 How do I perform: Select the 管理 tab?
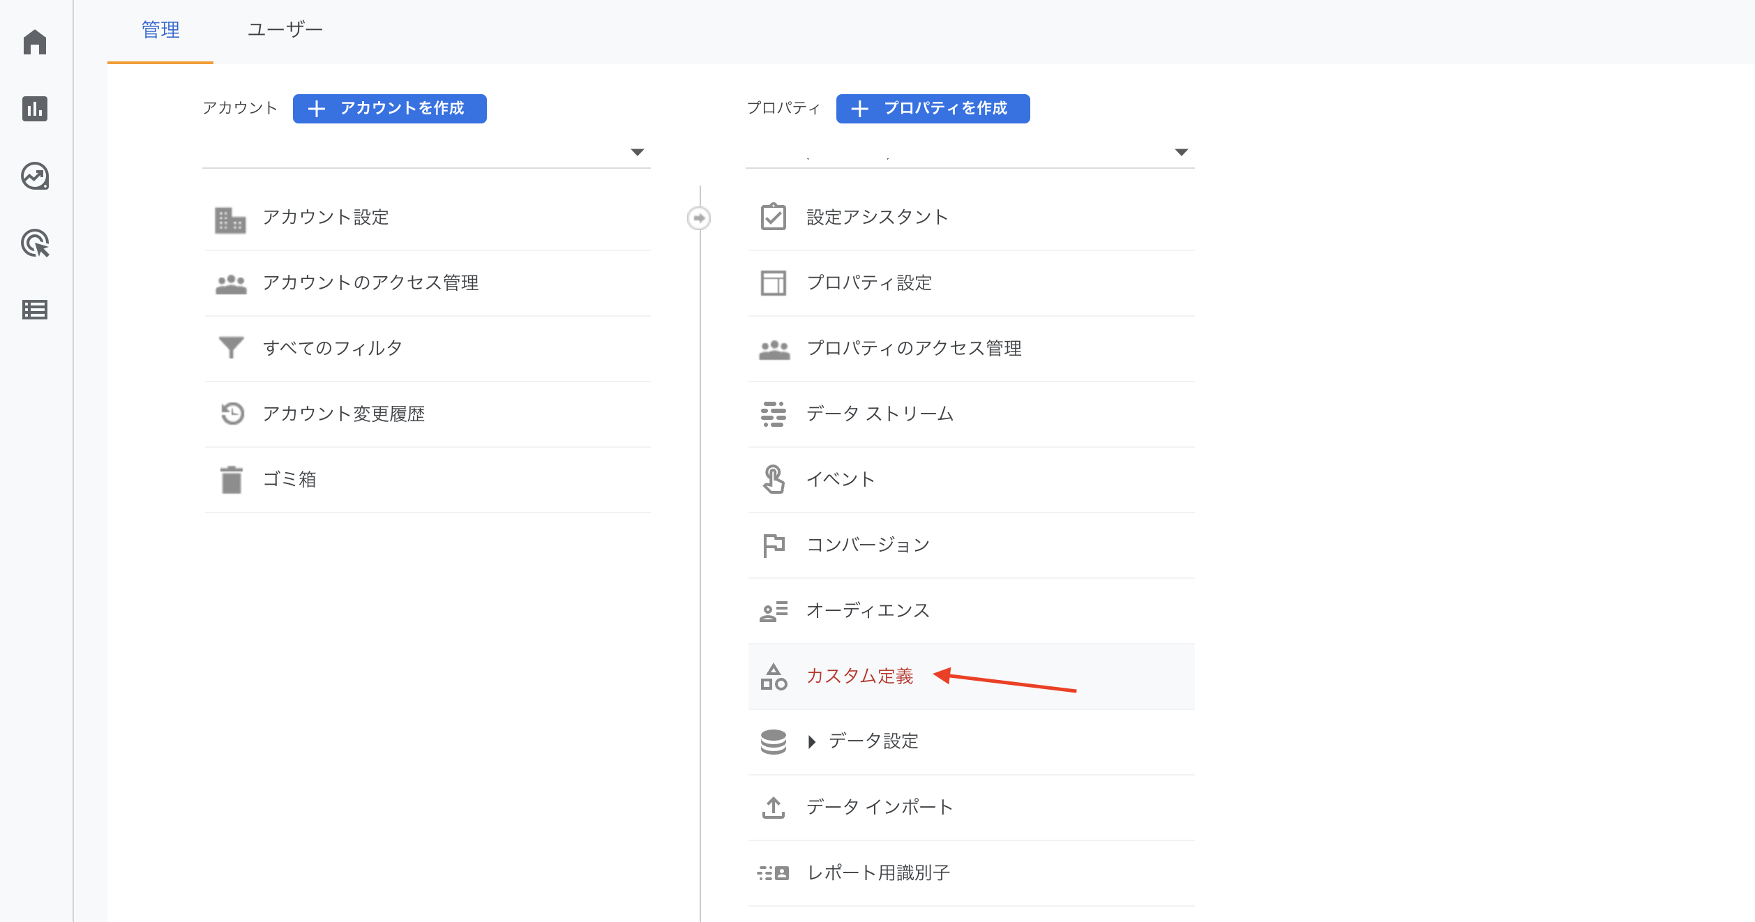click(x=160, y=30)
